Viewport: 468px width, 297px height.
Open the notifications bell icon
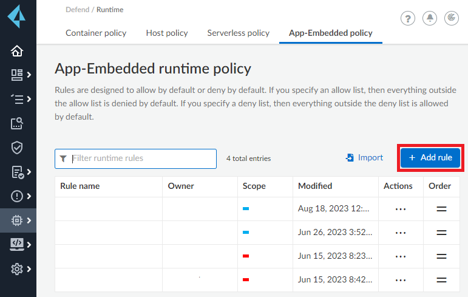click(x=430, y=18)
